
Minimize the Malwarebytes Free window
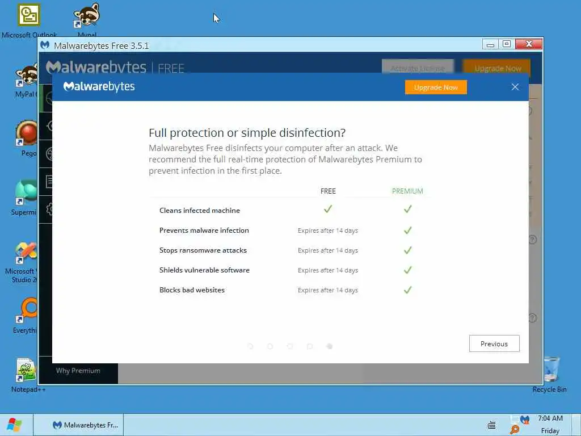pos(490,44)
